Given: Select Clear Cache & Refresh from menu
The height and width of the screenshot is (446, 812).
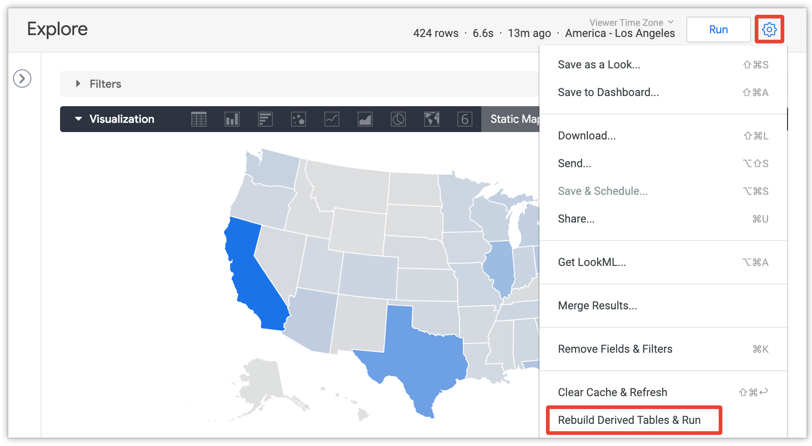Looking at the screenshot, I should click(612, 392).
